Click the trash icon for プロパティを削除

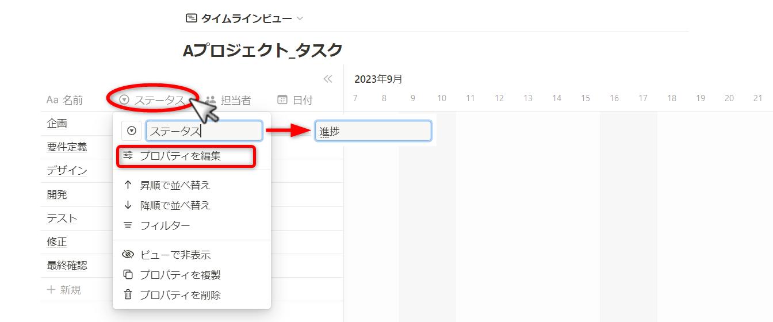click(x=128, y=295)
